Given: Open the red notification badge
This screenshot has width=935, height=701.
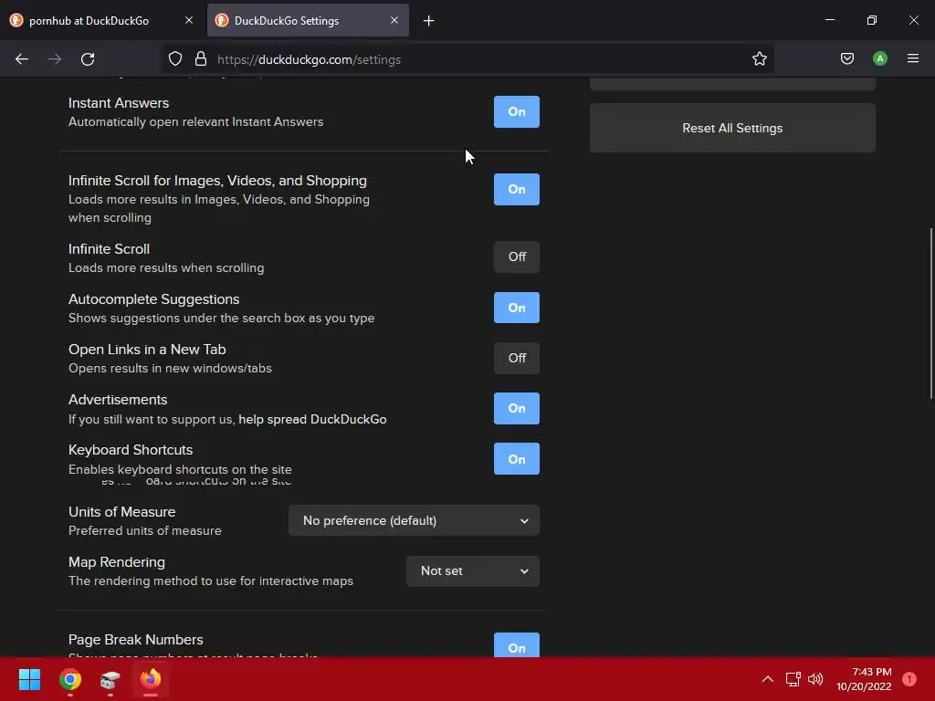Looking at the screenshot, I should tap(909, 679).
